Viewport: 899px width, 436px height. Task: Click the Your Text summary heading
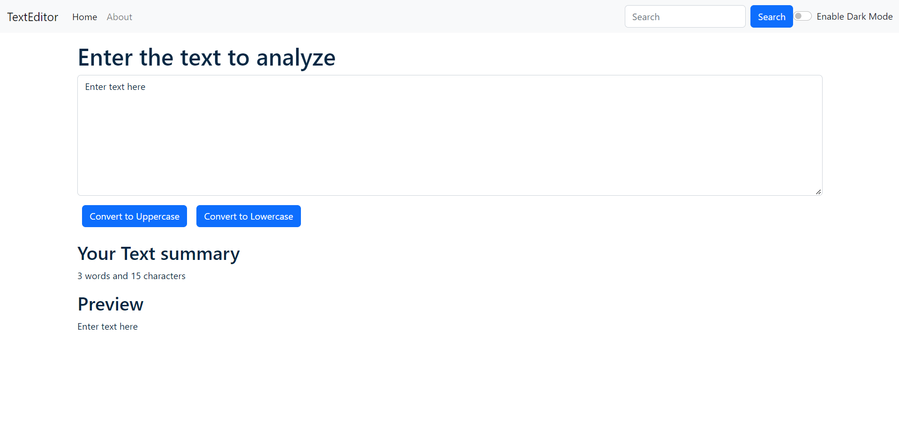click(x=158, y=253)
